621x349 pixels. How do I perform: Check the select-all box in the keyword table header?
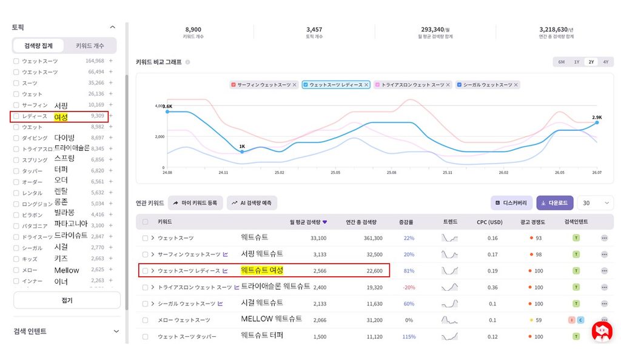click(146, 222)
